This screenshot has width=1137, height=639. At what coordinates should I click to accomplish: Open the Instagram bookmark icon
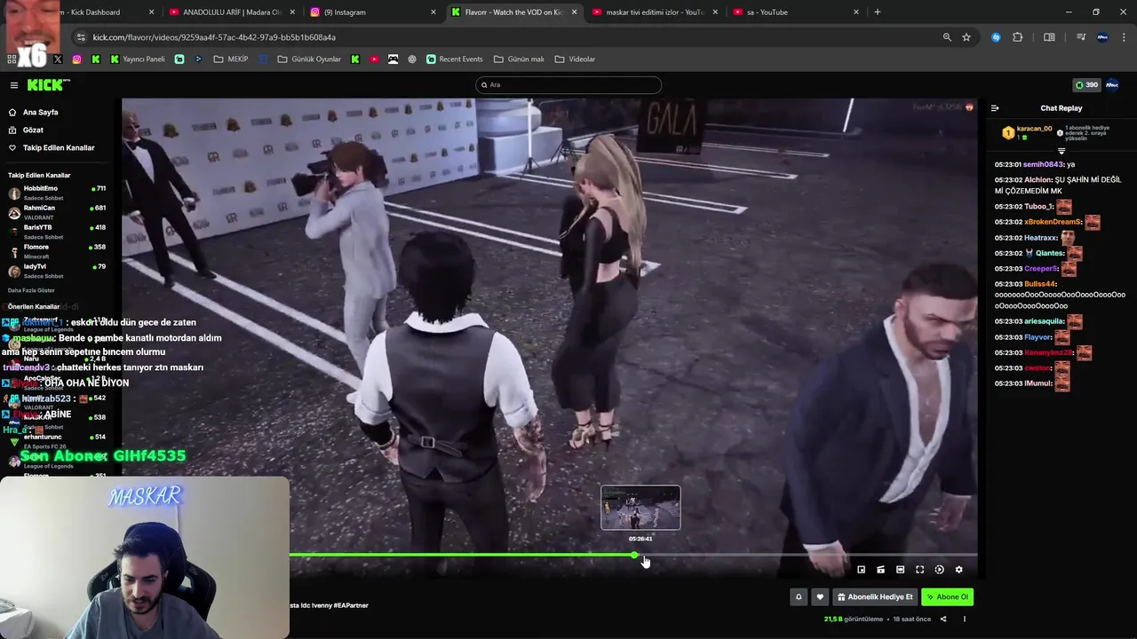76,59
